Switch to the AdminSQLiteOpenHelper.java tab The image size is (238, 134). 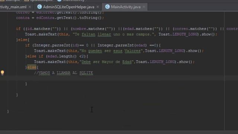(x=68, y=7)
